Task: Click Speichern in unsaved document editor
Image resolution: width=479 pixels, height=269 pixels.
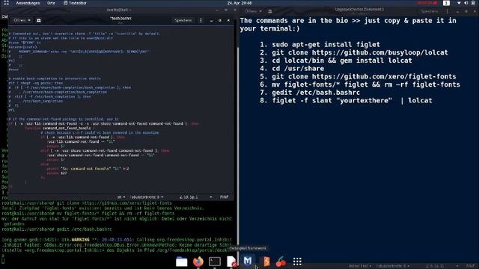Action: tap(429, 11)
